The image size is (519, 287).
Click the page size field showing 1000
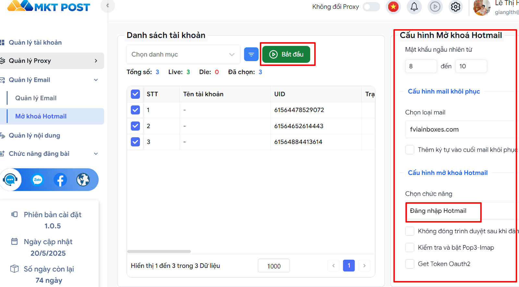(274, 266)
